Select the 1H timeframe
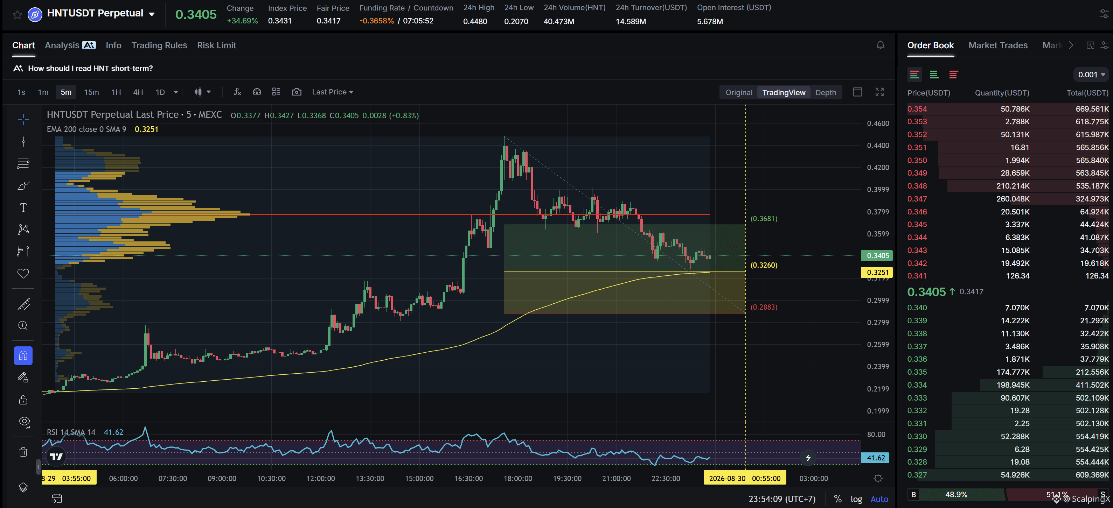Viewport: 1113px width, 508px height. [116, 92]
